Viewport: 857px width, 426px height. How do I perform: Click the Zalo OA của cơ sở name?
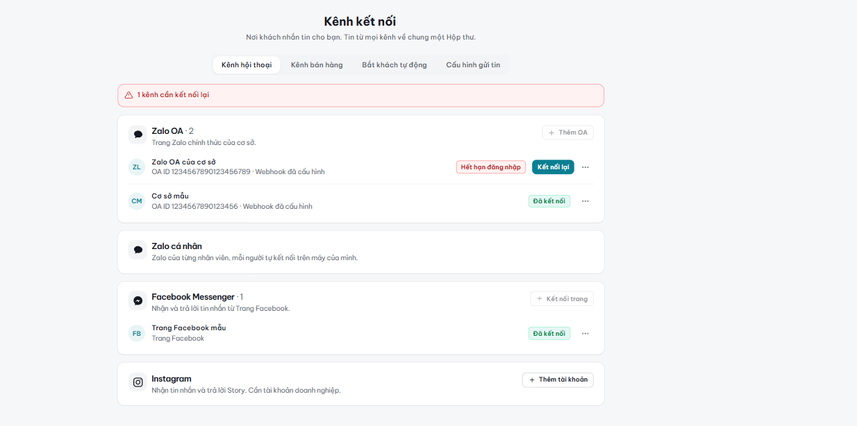pyautogui.click(x=183, y=162)
